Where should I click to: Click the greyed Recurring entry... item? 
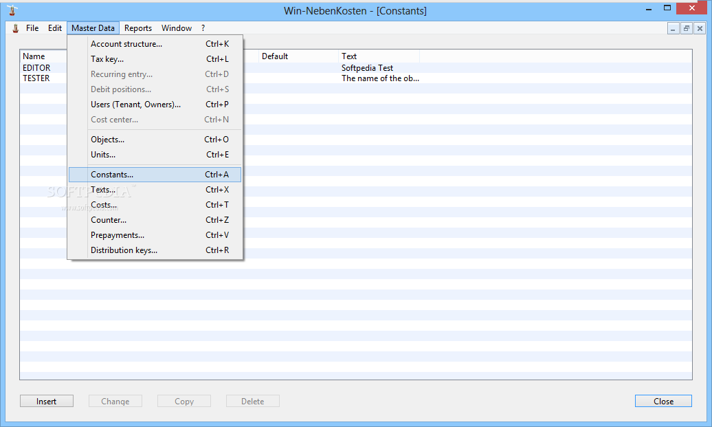155,74
